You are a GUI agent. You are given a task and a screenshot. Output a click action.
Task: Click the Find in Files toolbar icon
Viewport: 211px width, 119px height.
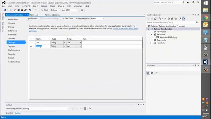tap(82, 10)
